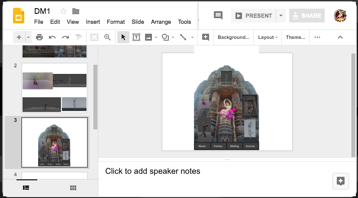This screenshot has width=358, height=198.
Task: Open the Insert menu
Action: pos(93,22)
